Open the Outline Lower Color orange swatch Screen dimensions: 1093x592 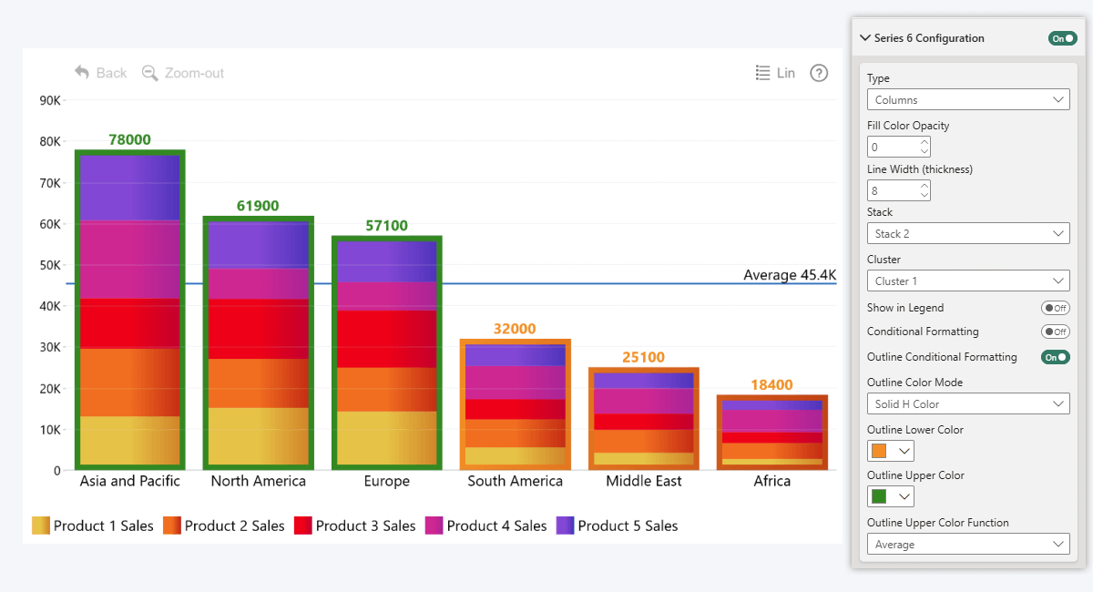(x=890, y=451)
